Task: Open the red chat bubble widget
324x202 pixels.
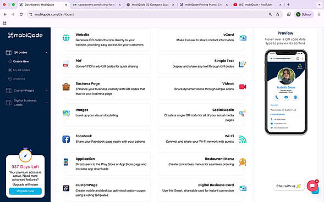Action: [x=312, y=186]
